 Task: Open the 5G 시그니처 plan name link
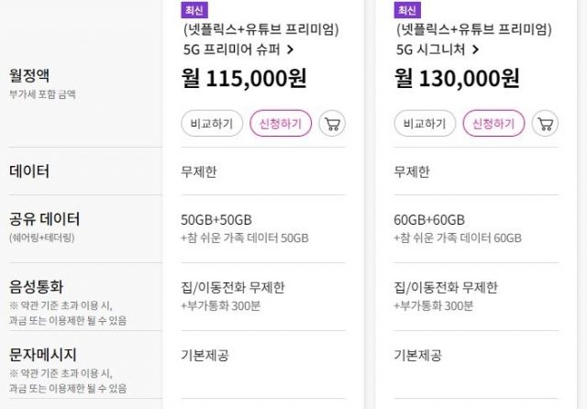(431, 50)
